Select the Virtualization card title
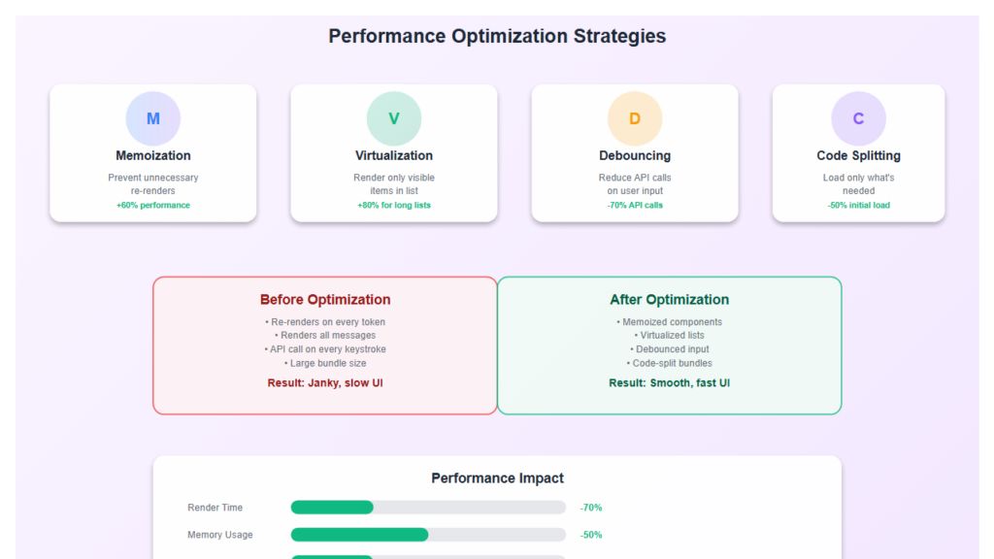Image resolution: width=994 pixels, height=559 pixels. tap(394, 155)
